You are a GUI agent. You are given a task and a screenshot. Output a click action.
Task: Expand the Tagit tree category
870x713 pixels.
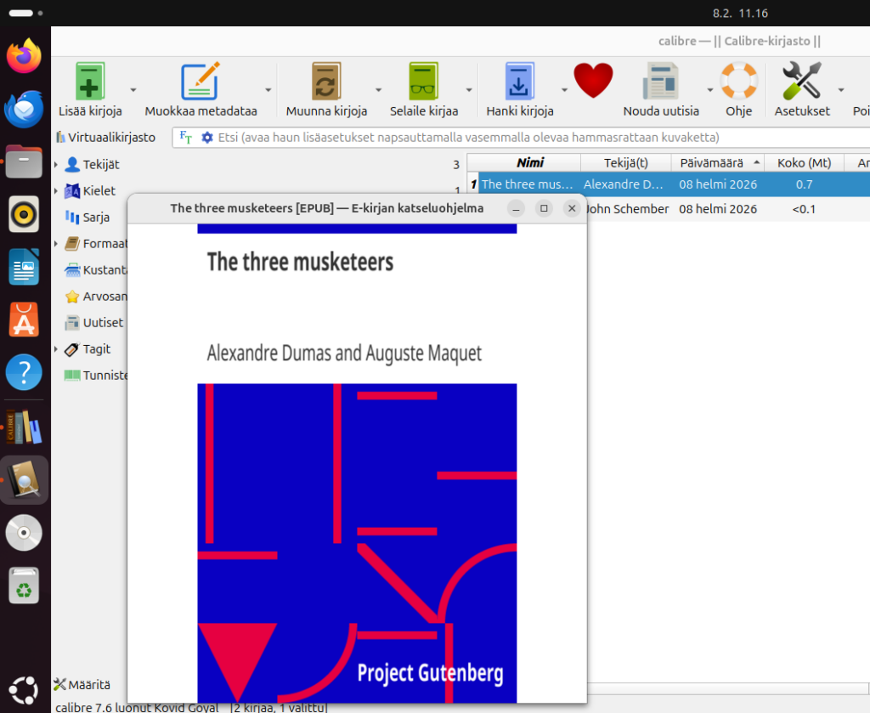(x=57, y=349)
